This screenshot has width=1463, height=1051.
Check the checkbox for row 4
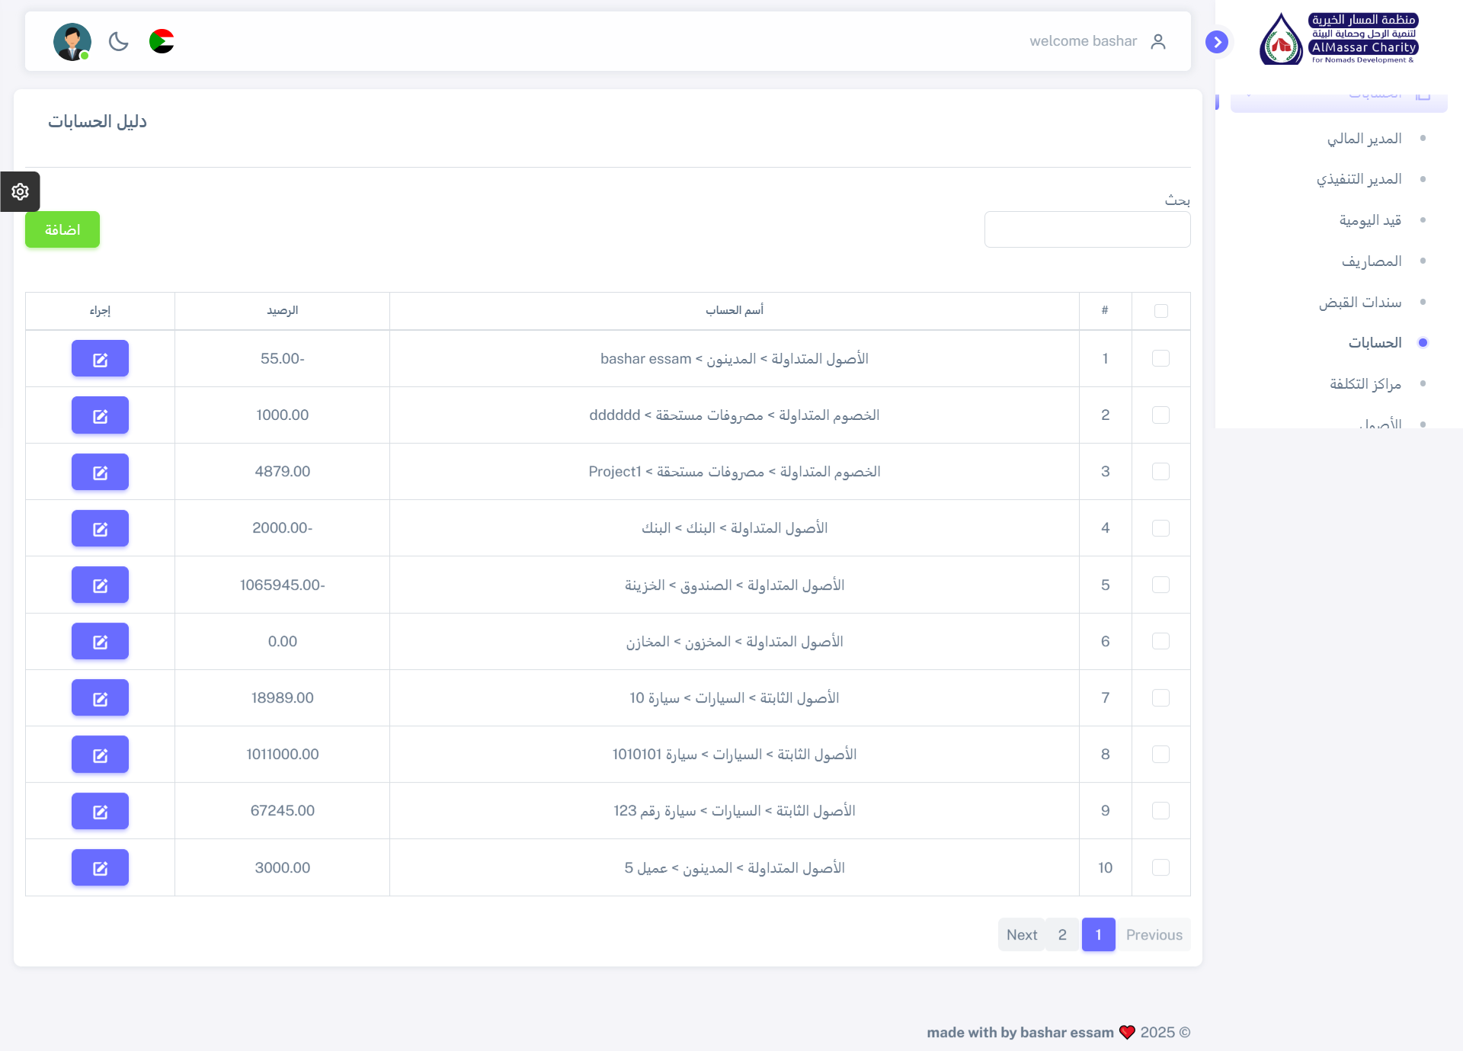[x=1160, y=528]
